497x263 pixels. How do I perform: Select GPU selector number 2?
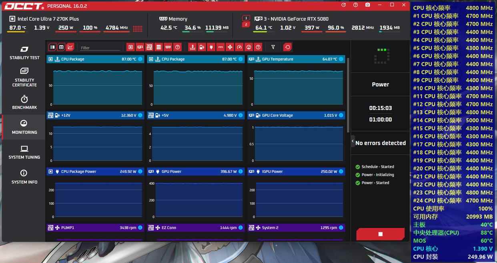(246, 25)
